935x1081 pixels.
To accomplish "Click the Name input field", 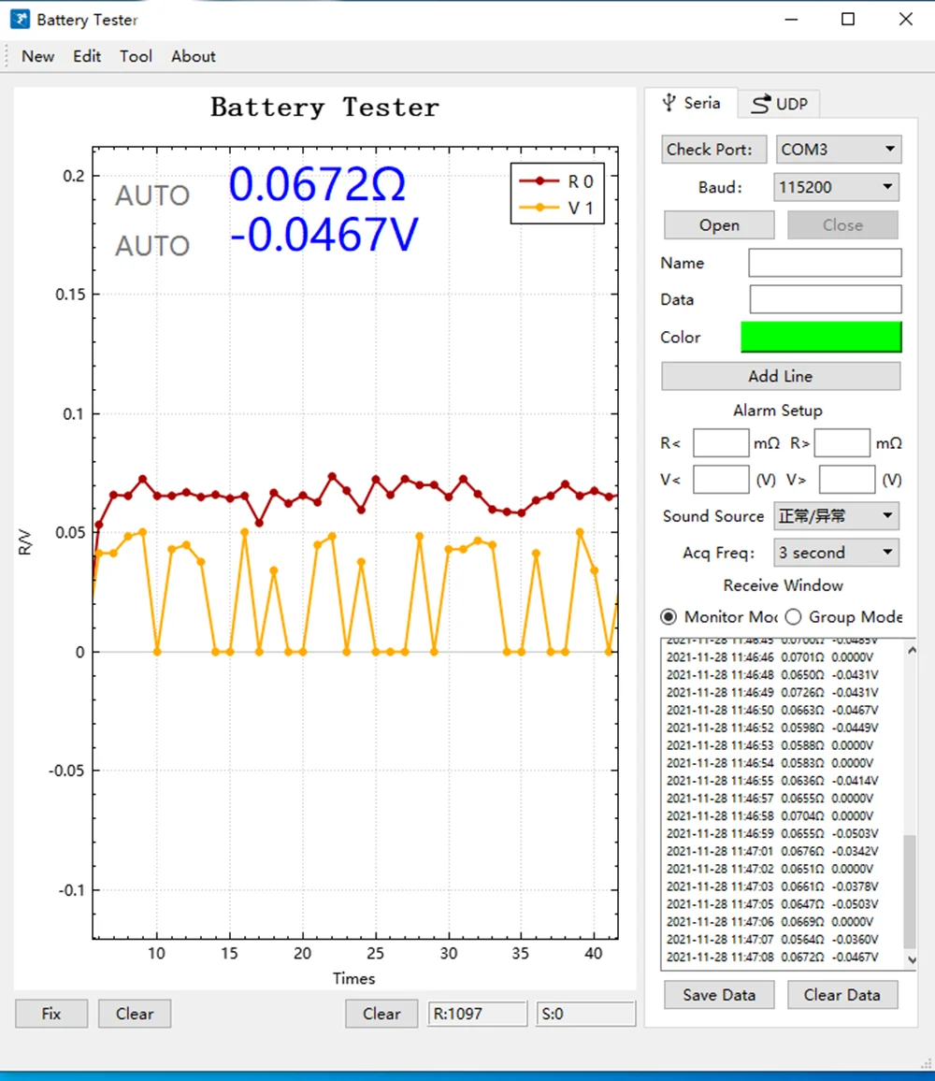I will tap(825, 263).
